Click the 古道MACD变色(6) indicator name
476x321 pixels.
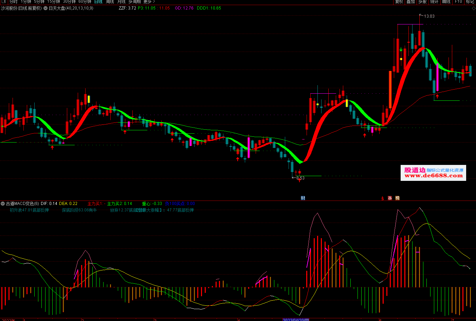[22, 204]
